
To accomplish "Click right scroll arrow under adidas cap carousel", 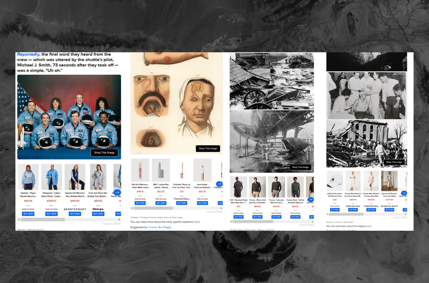I will tap(405, 214).
